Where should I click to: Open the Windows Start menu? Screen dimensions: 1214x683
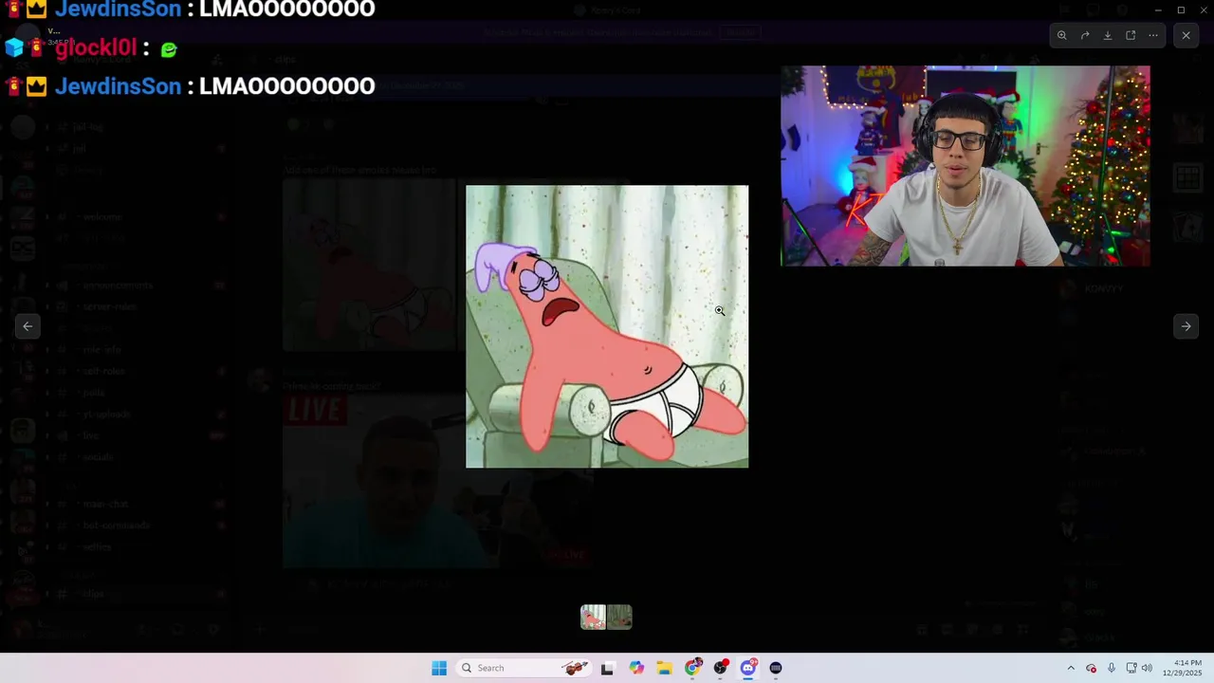point(439,668)
